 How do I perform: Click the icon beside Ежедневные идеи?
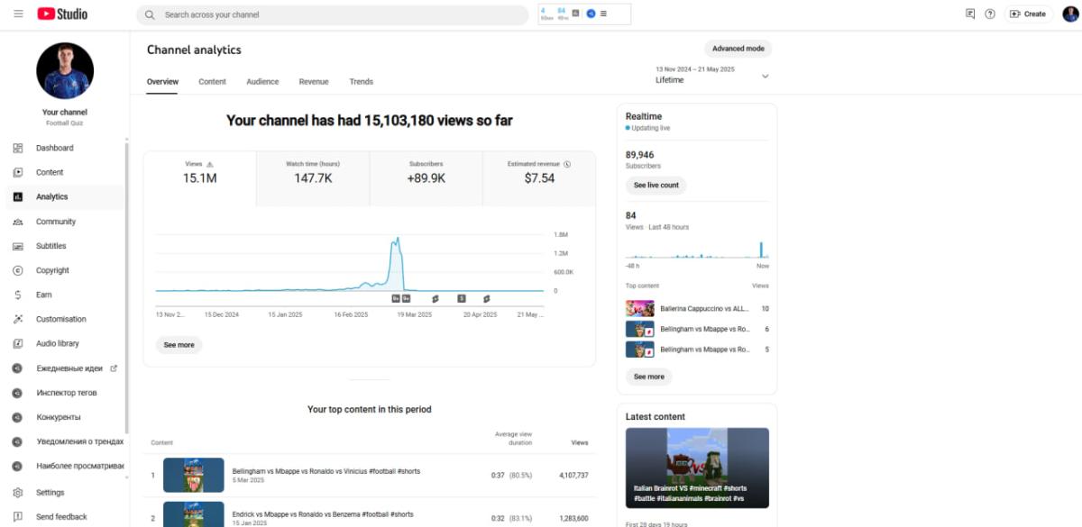click(18, 368)
